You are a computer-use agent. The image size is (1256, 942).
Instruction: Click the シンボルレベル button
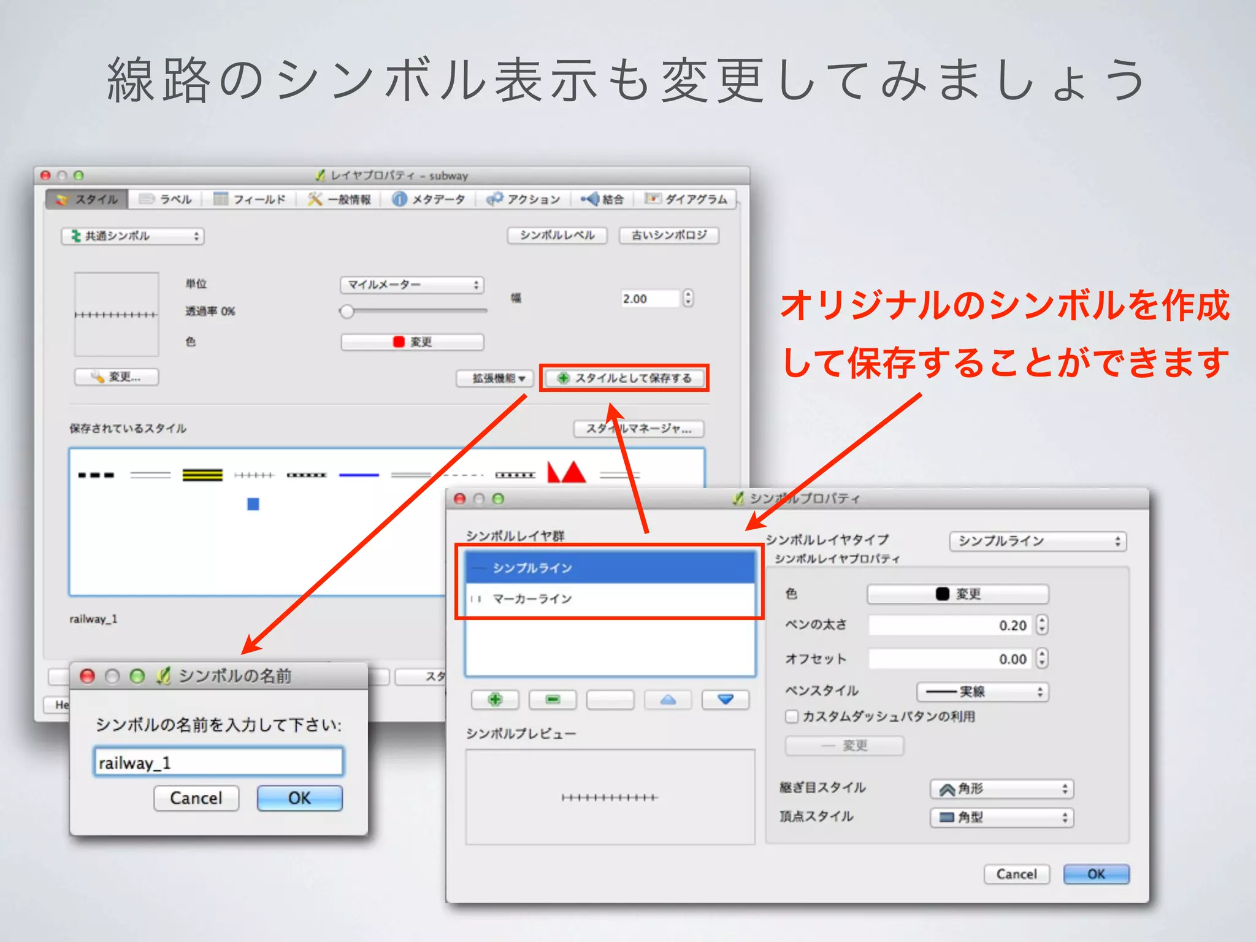pyautogui.click(x=557, y=235)
